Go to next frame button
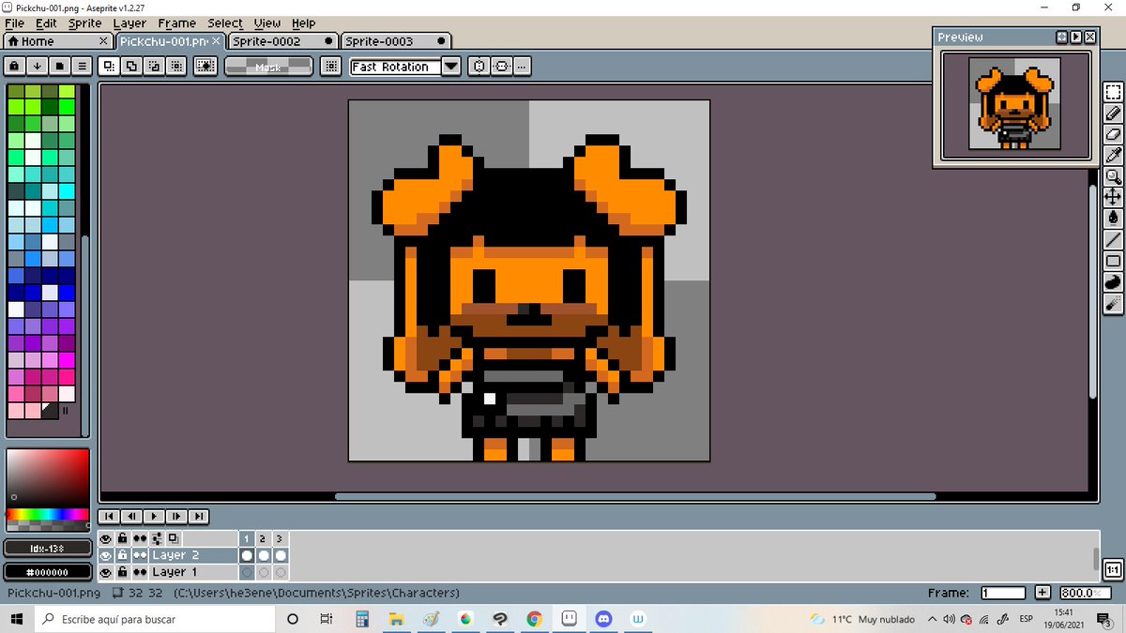 tap(175, 517)
